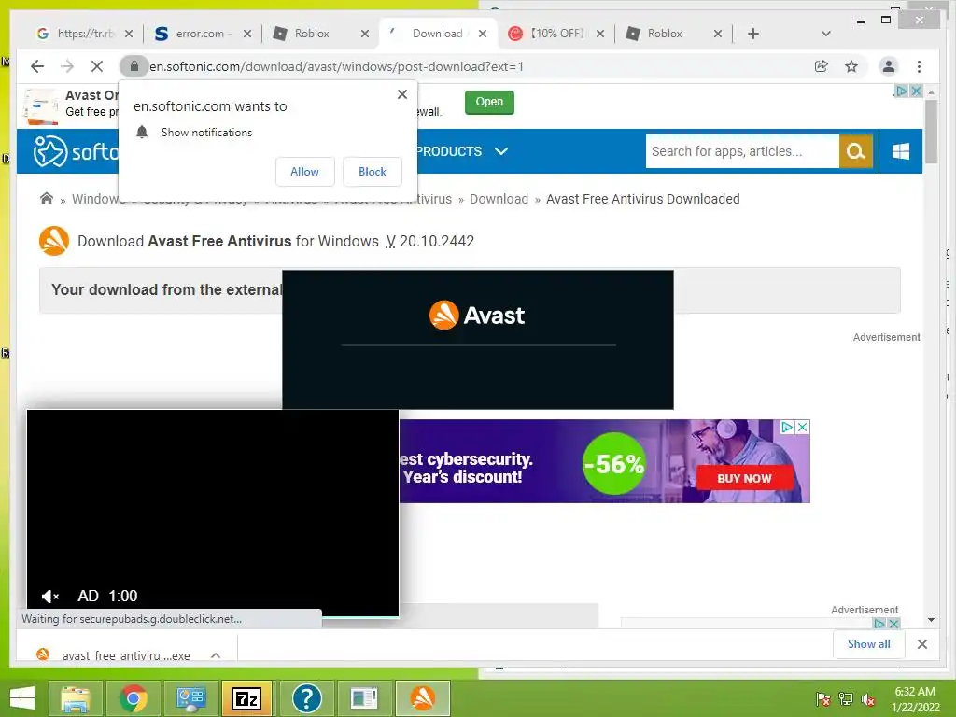Expand tab search chevron
956x717 pixels.
coord(825,34)
